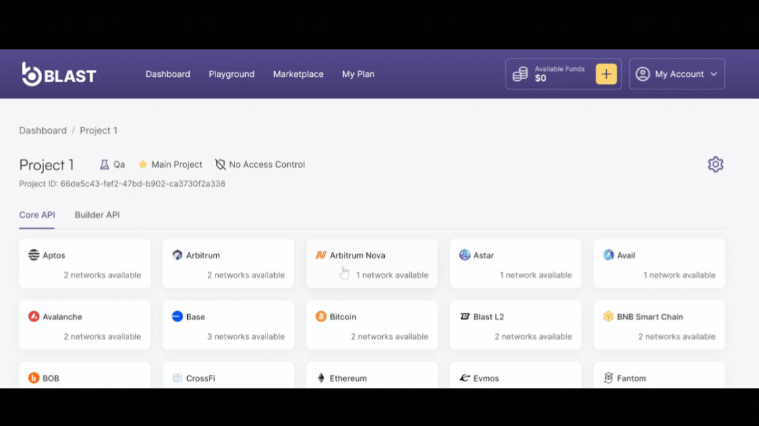This screenshot has width=759, height=426.
Task: Select the Blast L2 card name
Action: [488, 317]
